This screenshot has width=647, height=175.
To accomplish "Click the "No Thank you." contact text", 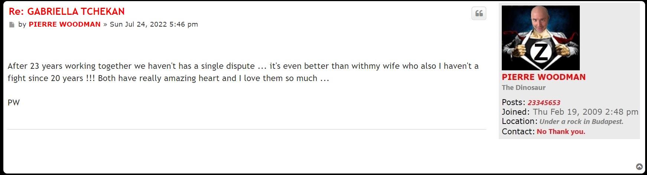I will pos(561,132).
